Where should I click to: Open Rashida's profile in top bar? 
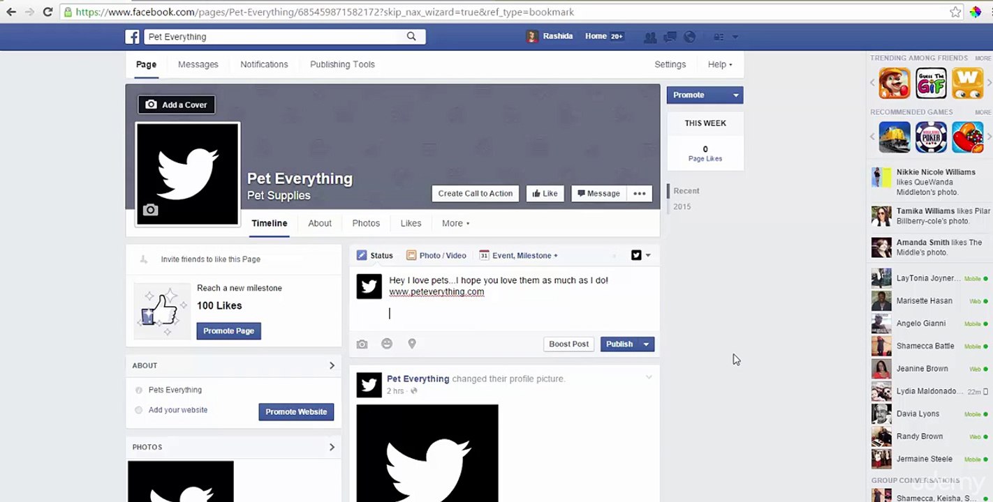pyautogui.click(x=550, y=36)
